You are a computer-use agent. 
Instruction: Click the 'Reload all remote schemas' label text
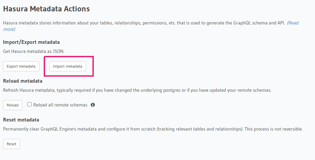pyautogui.click(x=60, y=105)
